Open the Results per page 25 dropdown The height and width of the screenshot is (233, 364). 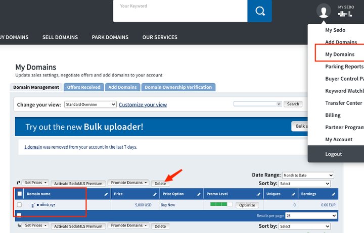point(311,216)
